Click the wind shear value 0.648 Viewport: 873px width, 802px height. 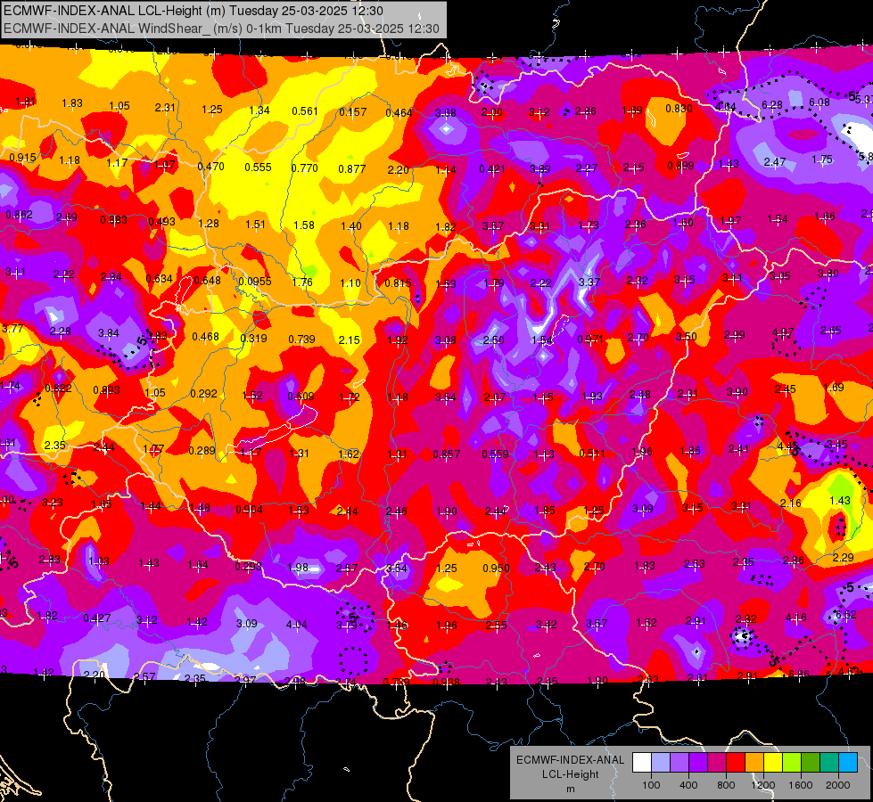[x=207, y=281]
